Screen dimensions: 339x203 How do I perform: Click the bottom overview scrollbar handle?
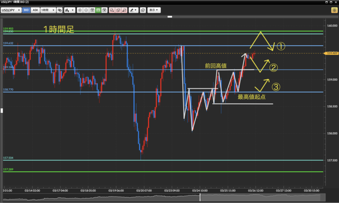click(200, 197)
